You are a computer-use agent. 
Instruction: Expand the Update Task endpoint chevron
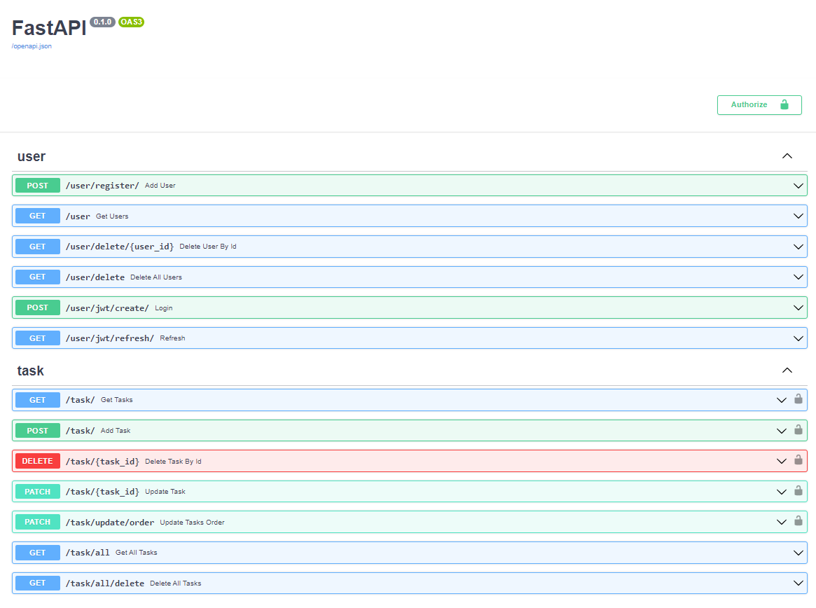click(781, 492)
